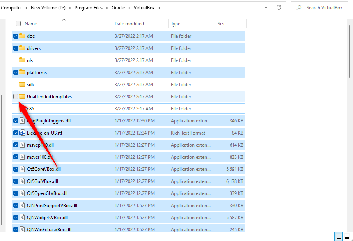
Task: Expand chevron after VirtualBox in path
Action: pyautogui.click(x=159, y=8)
